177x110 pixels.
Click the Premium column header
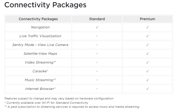[148, 19]
